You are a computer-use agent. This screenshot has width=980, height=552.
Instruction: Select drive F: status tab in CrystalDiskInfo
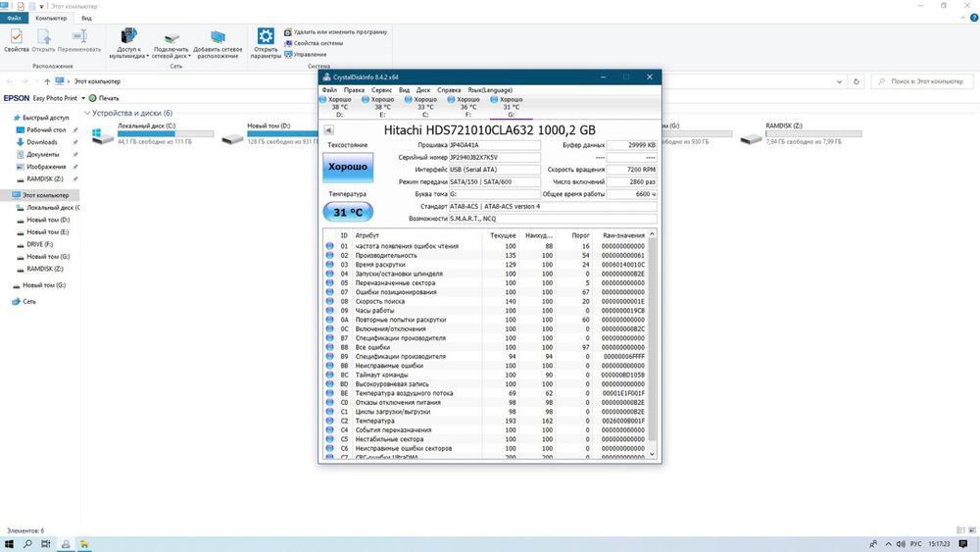(468, 107)
